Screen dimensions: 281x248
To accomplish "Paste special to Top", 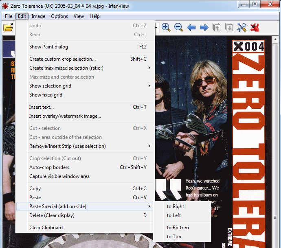I will coord(182,237).
